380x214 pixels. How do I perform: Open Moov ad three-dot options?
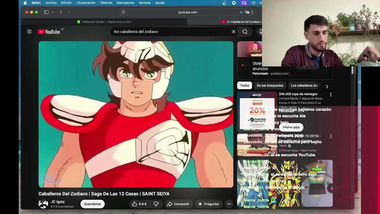(x=331, y=95)
